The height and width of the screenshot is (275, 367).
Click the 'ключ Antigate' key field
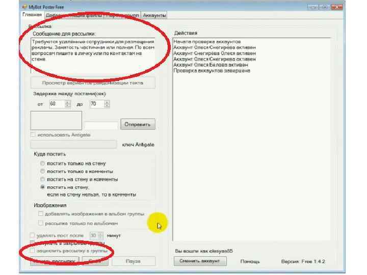(74, 144)
